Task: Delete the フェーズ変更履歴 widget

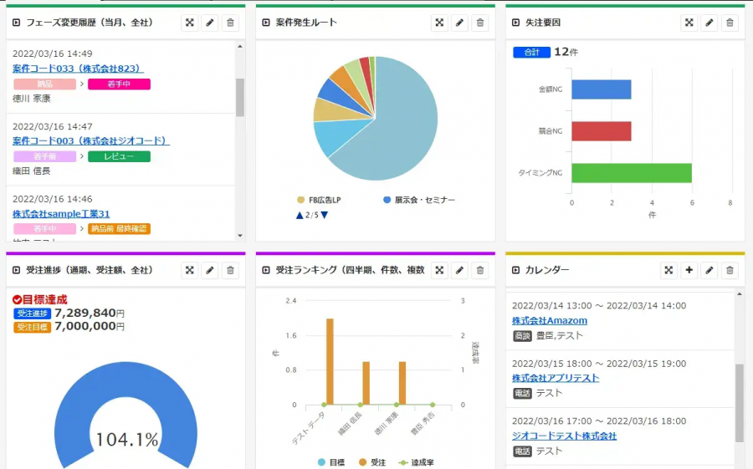Action: [x=230, y=23]
